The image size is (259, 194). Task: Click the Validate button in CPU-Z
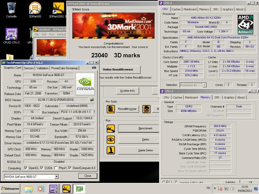click(230, 182)
